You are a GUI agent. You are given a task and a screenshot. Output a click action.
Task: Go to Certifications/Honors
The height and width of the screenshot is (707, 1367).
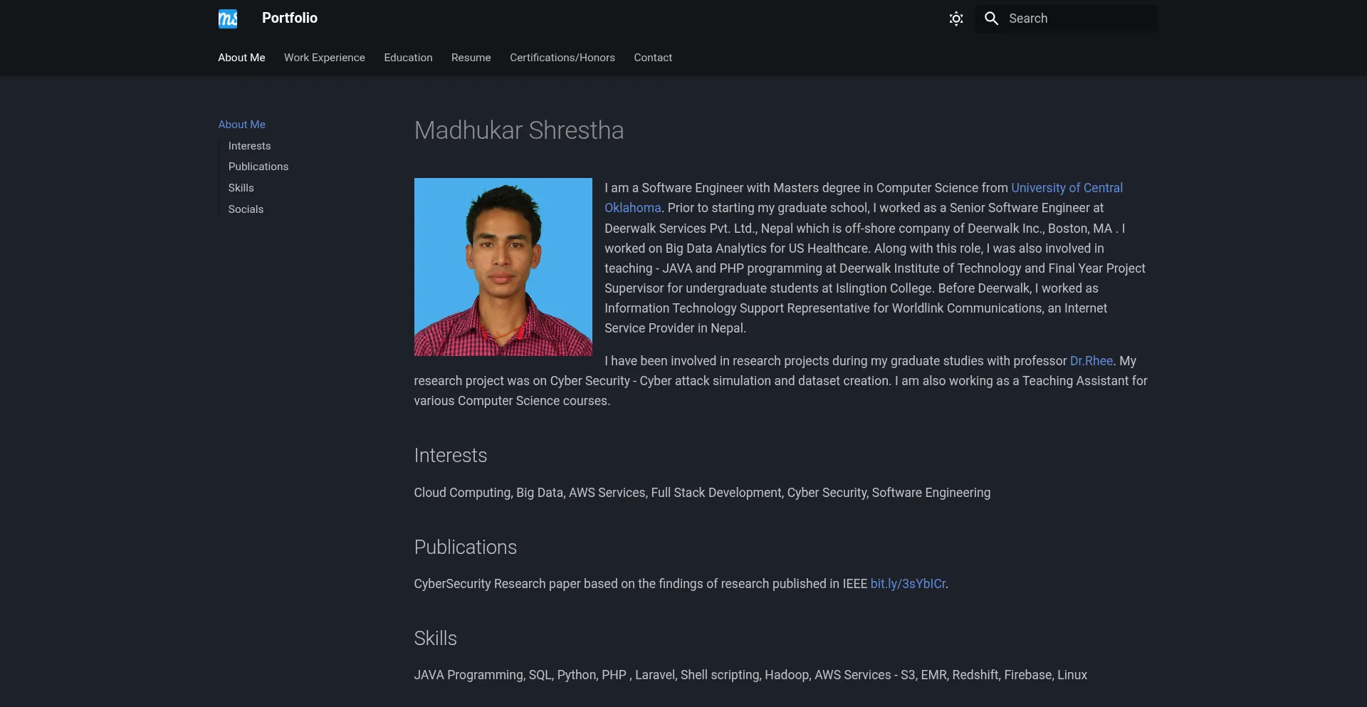tap(562, 58)
